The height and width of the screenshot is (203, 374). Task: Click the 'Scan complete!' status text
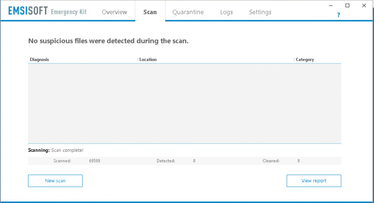[67, 150]
